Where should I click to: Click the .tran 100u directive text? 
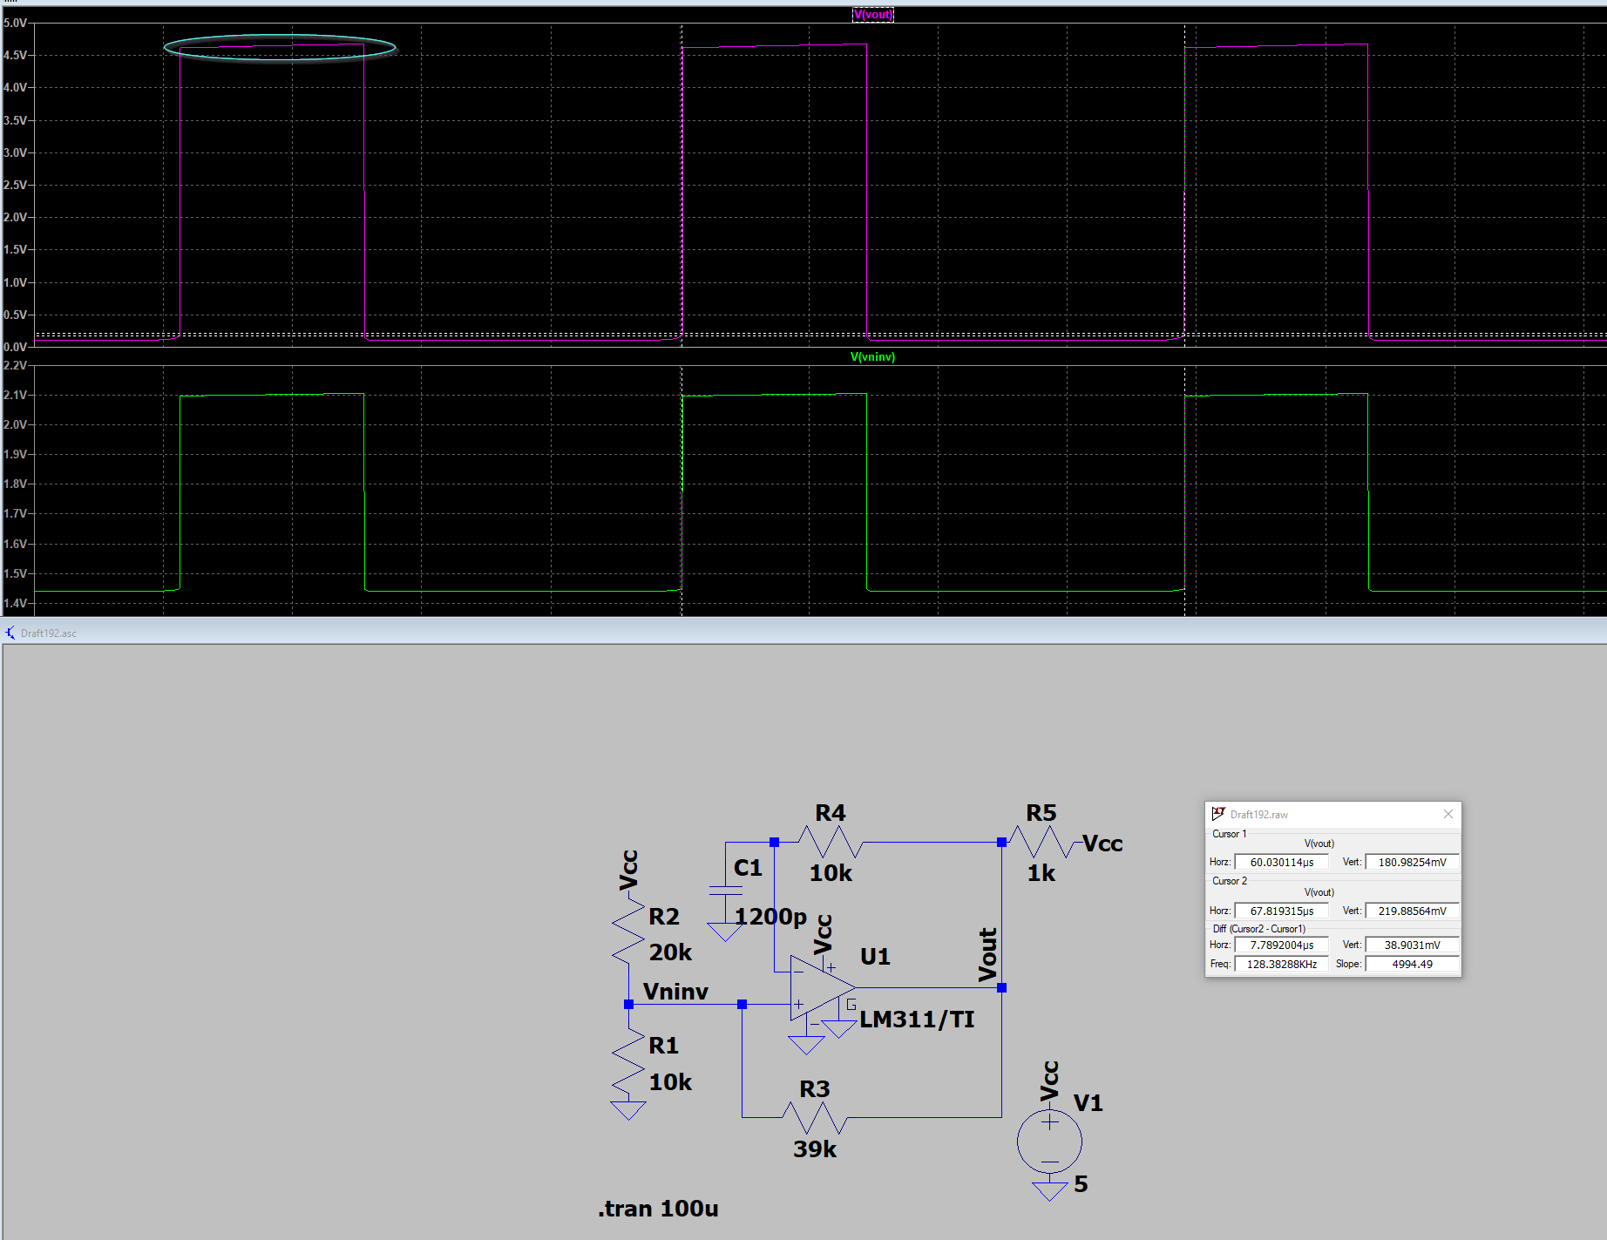(658, 1209)
